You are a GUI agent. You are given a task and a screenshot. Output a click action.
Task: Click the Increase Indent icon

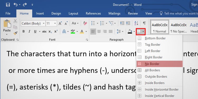[128, 23]
